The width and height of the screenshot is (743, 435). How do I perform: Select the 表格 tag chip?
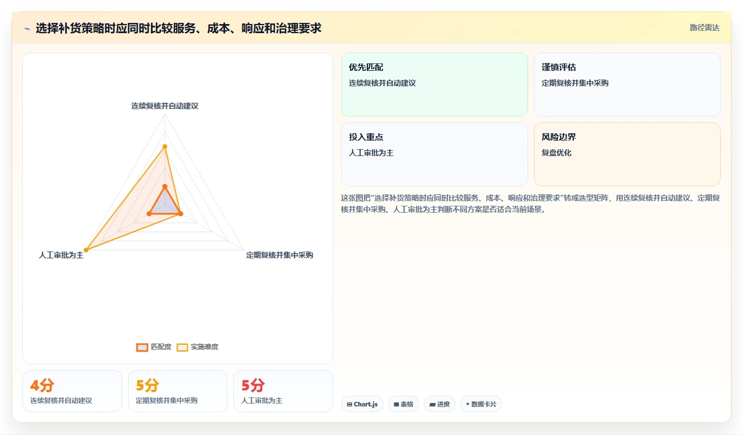pos(404,404)
